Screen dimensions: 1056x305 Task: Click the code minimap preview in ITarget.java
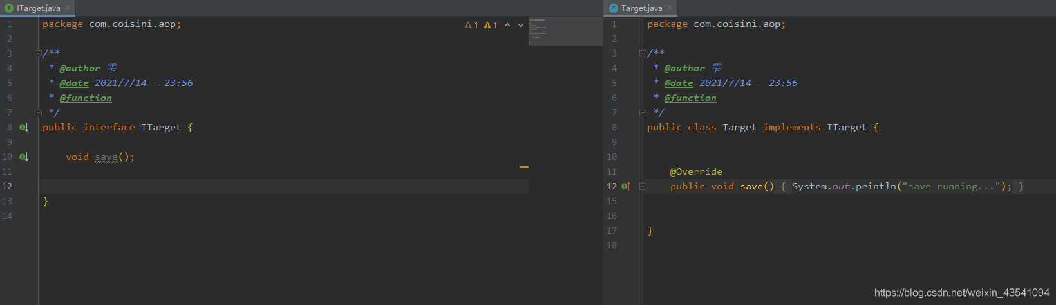[x=565, y=31]
